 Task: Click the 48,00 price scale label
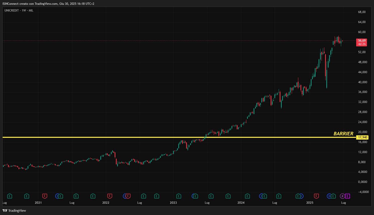click(x=362, y=62)
